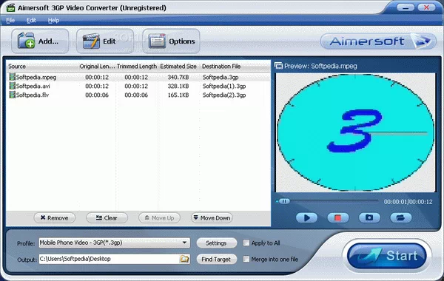Open profile Settings
Image resolution: width=444 pixels, height=281 pixels.
[216, 243]
